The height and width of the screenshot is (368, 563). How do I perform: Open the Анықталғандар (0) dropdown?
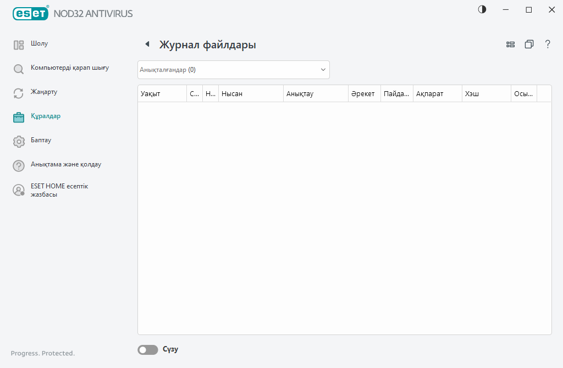point(233,70)
